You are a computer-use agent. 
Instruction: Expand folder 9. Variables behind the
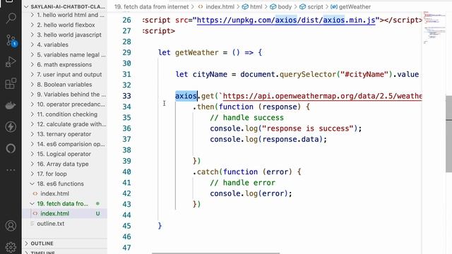click(32, 95)
